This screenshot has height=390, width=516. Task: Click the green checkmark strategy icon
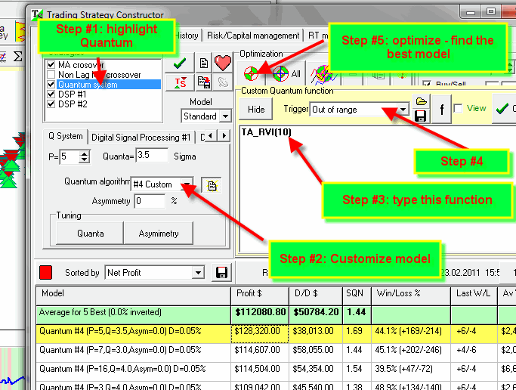coord(181,63)
